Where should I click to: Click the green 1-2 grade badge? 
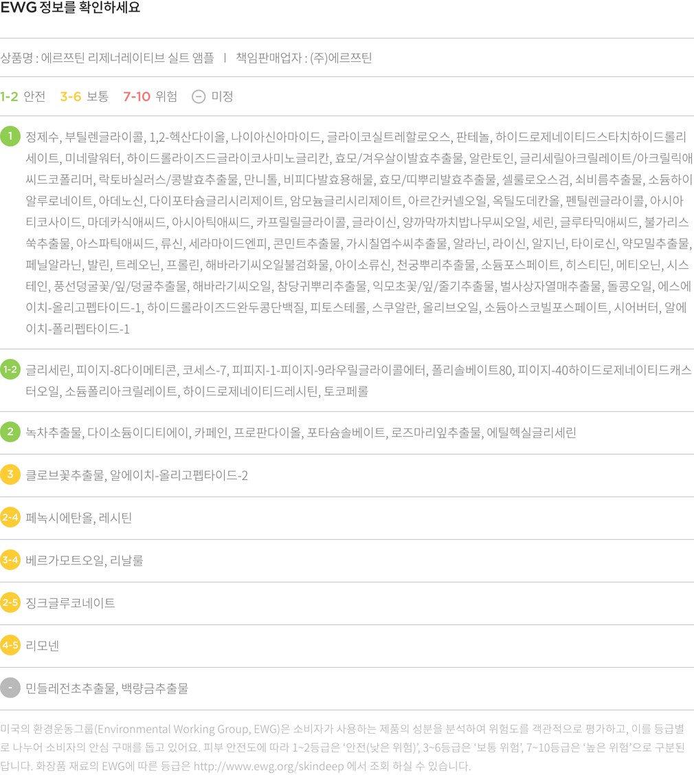point(10,369)
